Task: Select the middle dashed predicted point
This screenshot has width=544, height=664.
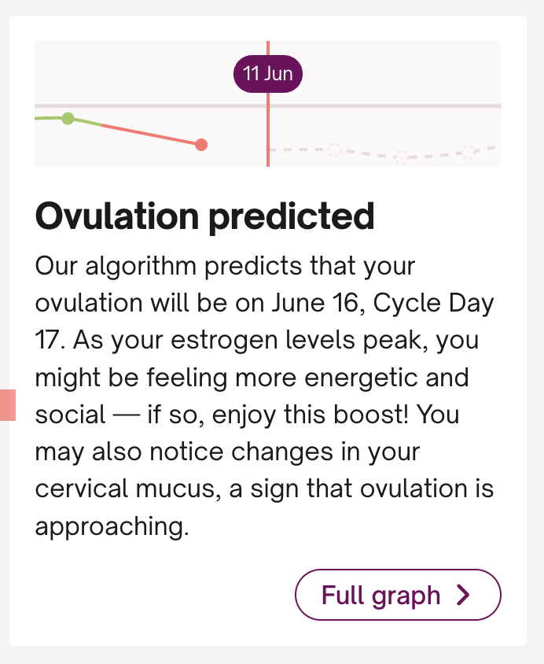Action: [401, 157]
